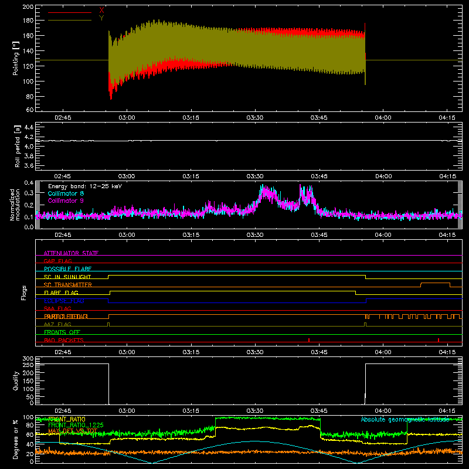Click the BAD_PACKETS flag label
The height and width of the screenshot is (469, 469).
[x=64, y=340]
